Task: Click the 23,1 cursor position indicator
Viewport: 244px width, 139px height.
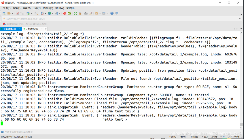Action: coord(204,137)
